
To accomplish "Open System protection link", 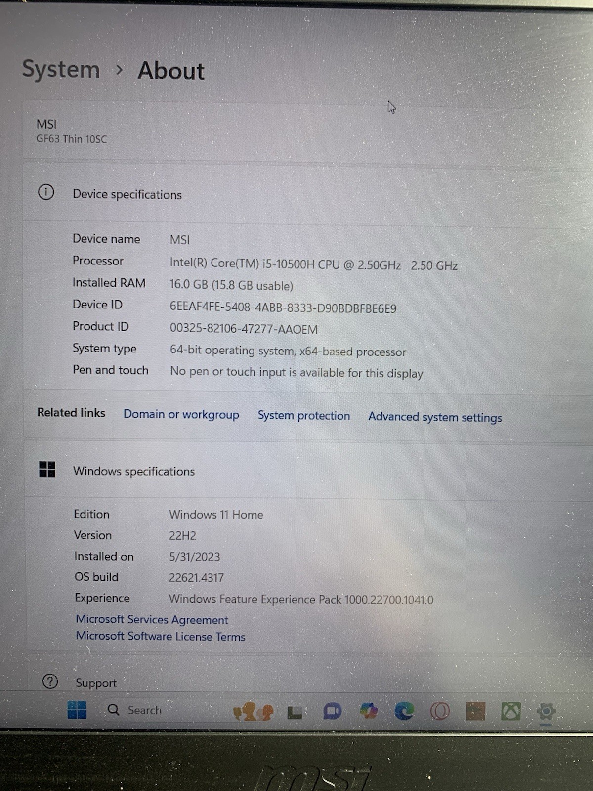I will point(303,416).
